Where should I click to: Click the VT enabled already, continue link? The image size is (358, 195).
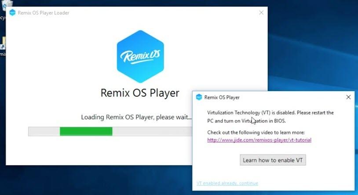pyautogui.click(x=227, y=183)
